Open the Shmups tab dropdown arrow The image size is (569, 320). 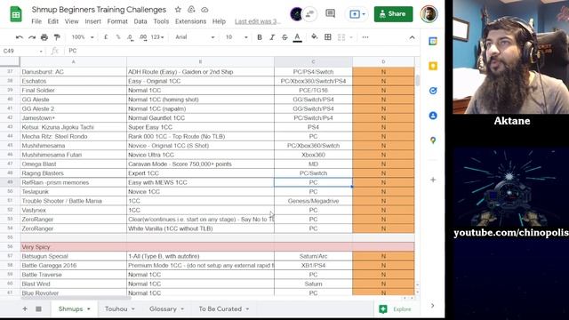(x=89, y=309)
